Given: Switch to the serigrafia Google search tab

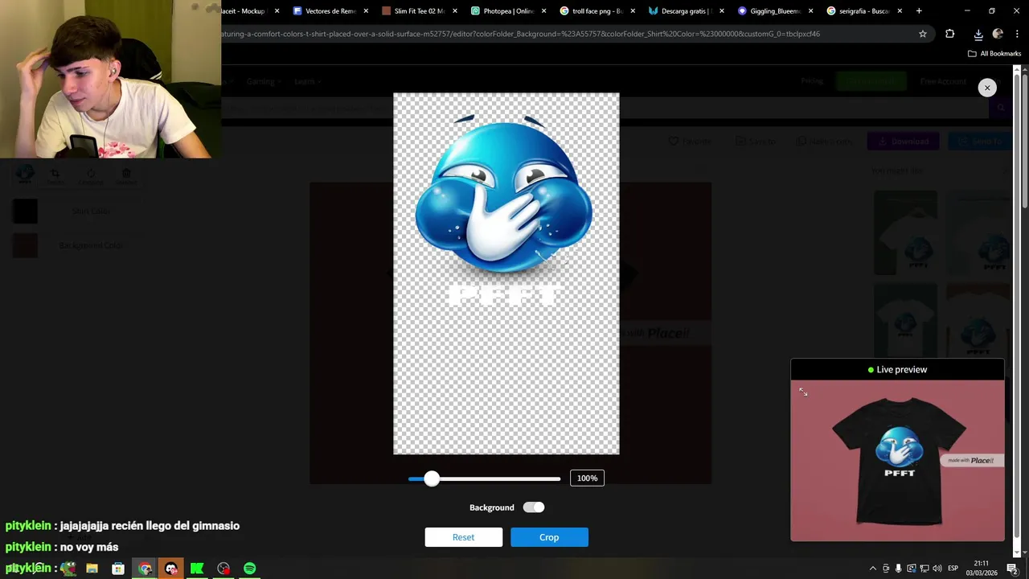Looking at the screenshot, I should pos(864,11).
